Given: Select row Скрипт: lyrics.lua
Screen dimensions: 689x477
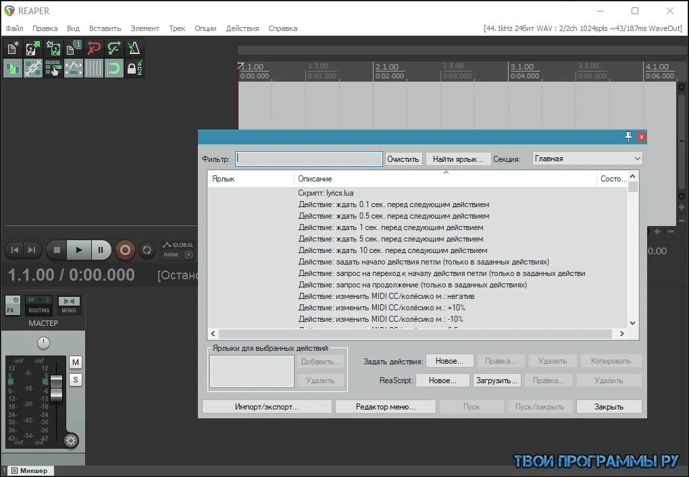Looking at the screenshot, I should coord(417,193).
